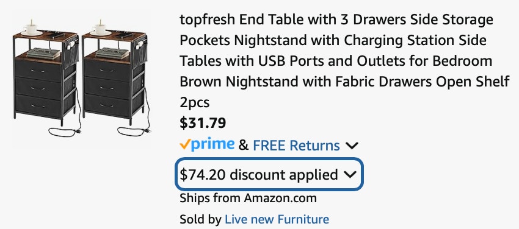
Task: Expand the chevron in the discount applied box
Action: (350, 175)
